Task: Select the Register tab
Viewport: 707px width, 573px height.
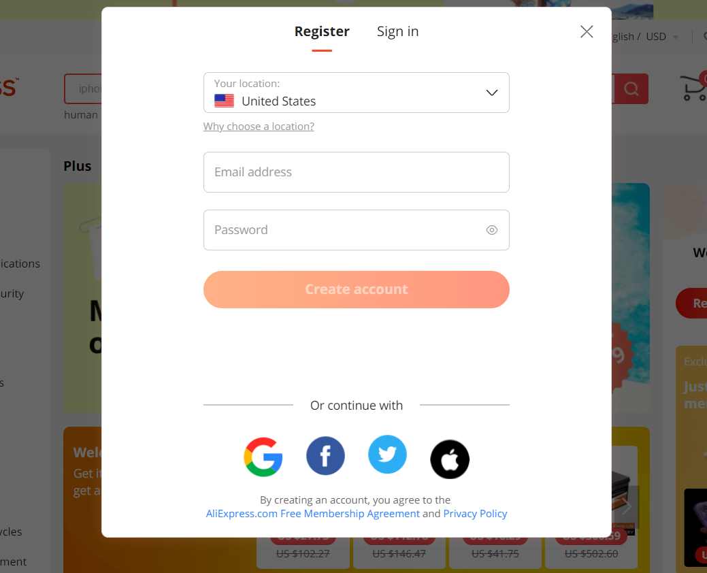Action: [x=322, y=31]
